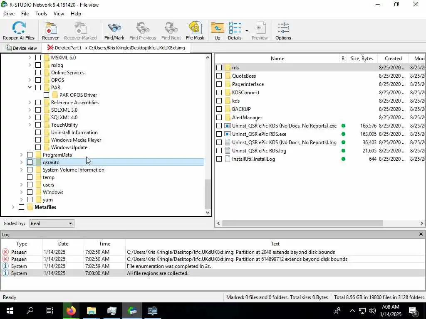Click the R-Studio taskbar icon

tap(132, 311)
